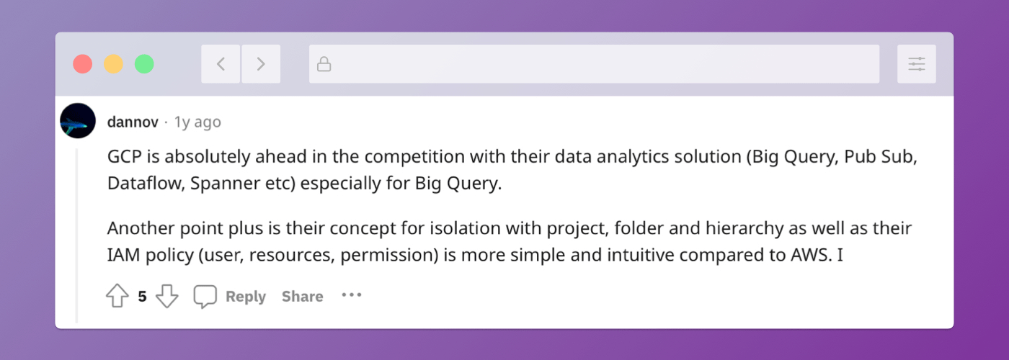Click the speech bubble reply icon

point(205,296)
